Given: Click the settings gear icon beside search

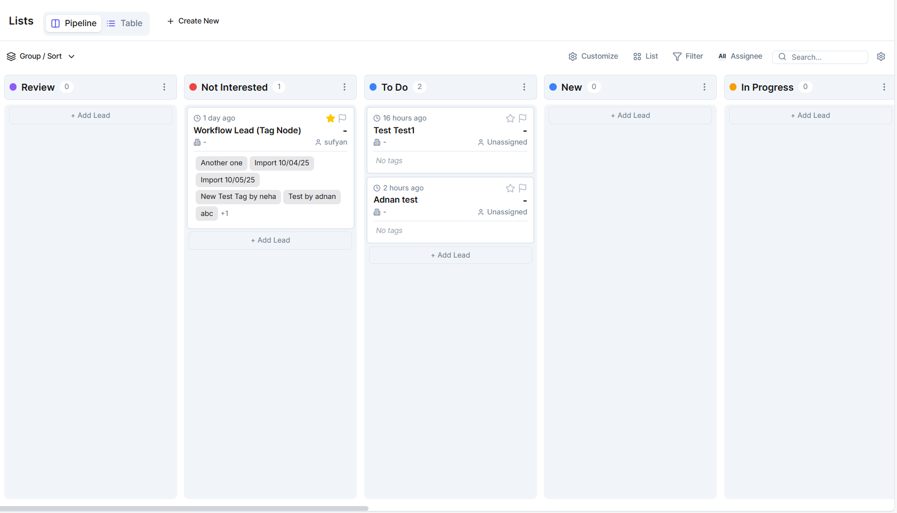Looking at the screenshot, I should (x=880, y=57).
